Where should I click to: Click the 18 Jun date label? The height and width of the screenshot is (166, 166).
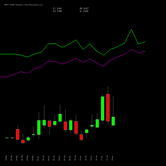pos(107,158)
